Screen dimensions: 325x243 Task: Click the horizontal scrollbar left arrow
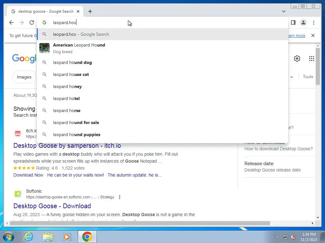[7, 223]
